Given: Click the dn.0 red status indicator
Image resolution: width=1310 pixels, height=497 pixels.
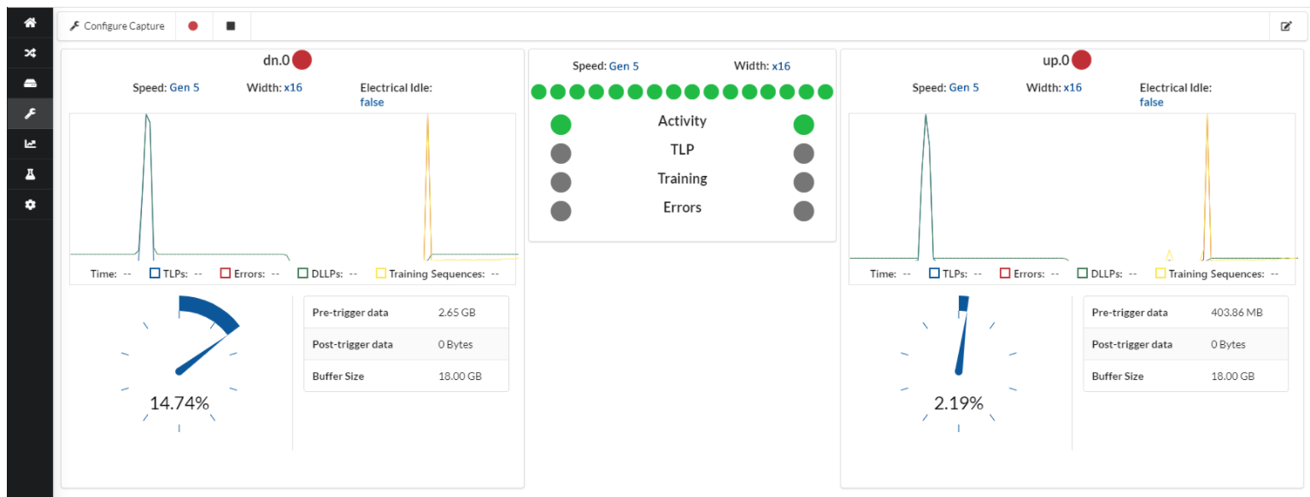Looking at the screenshot, I should point(303,61).
